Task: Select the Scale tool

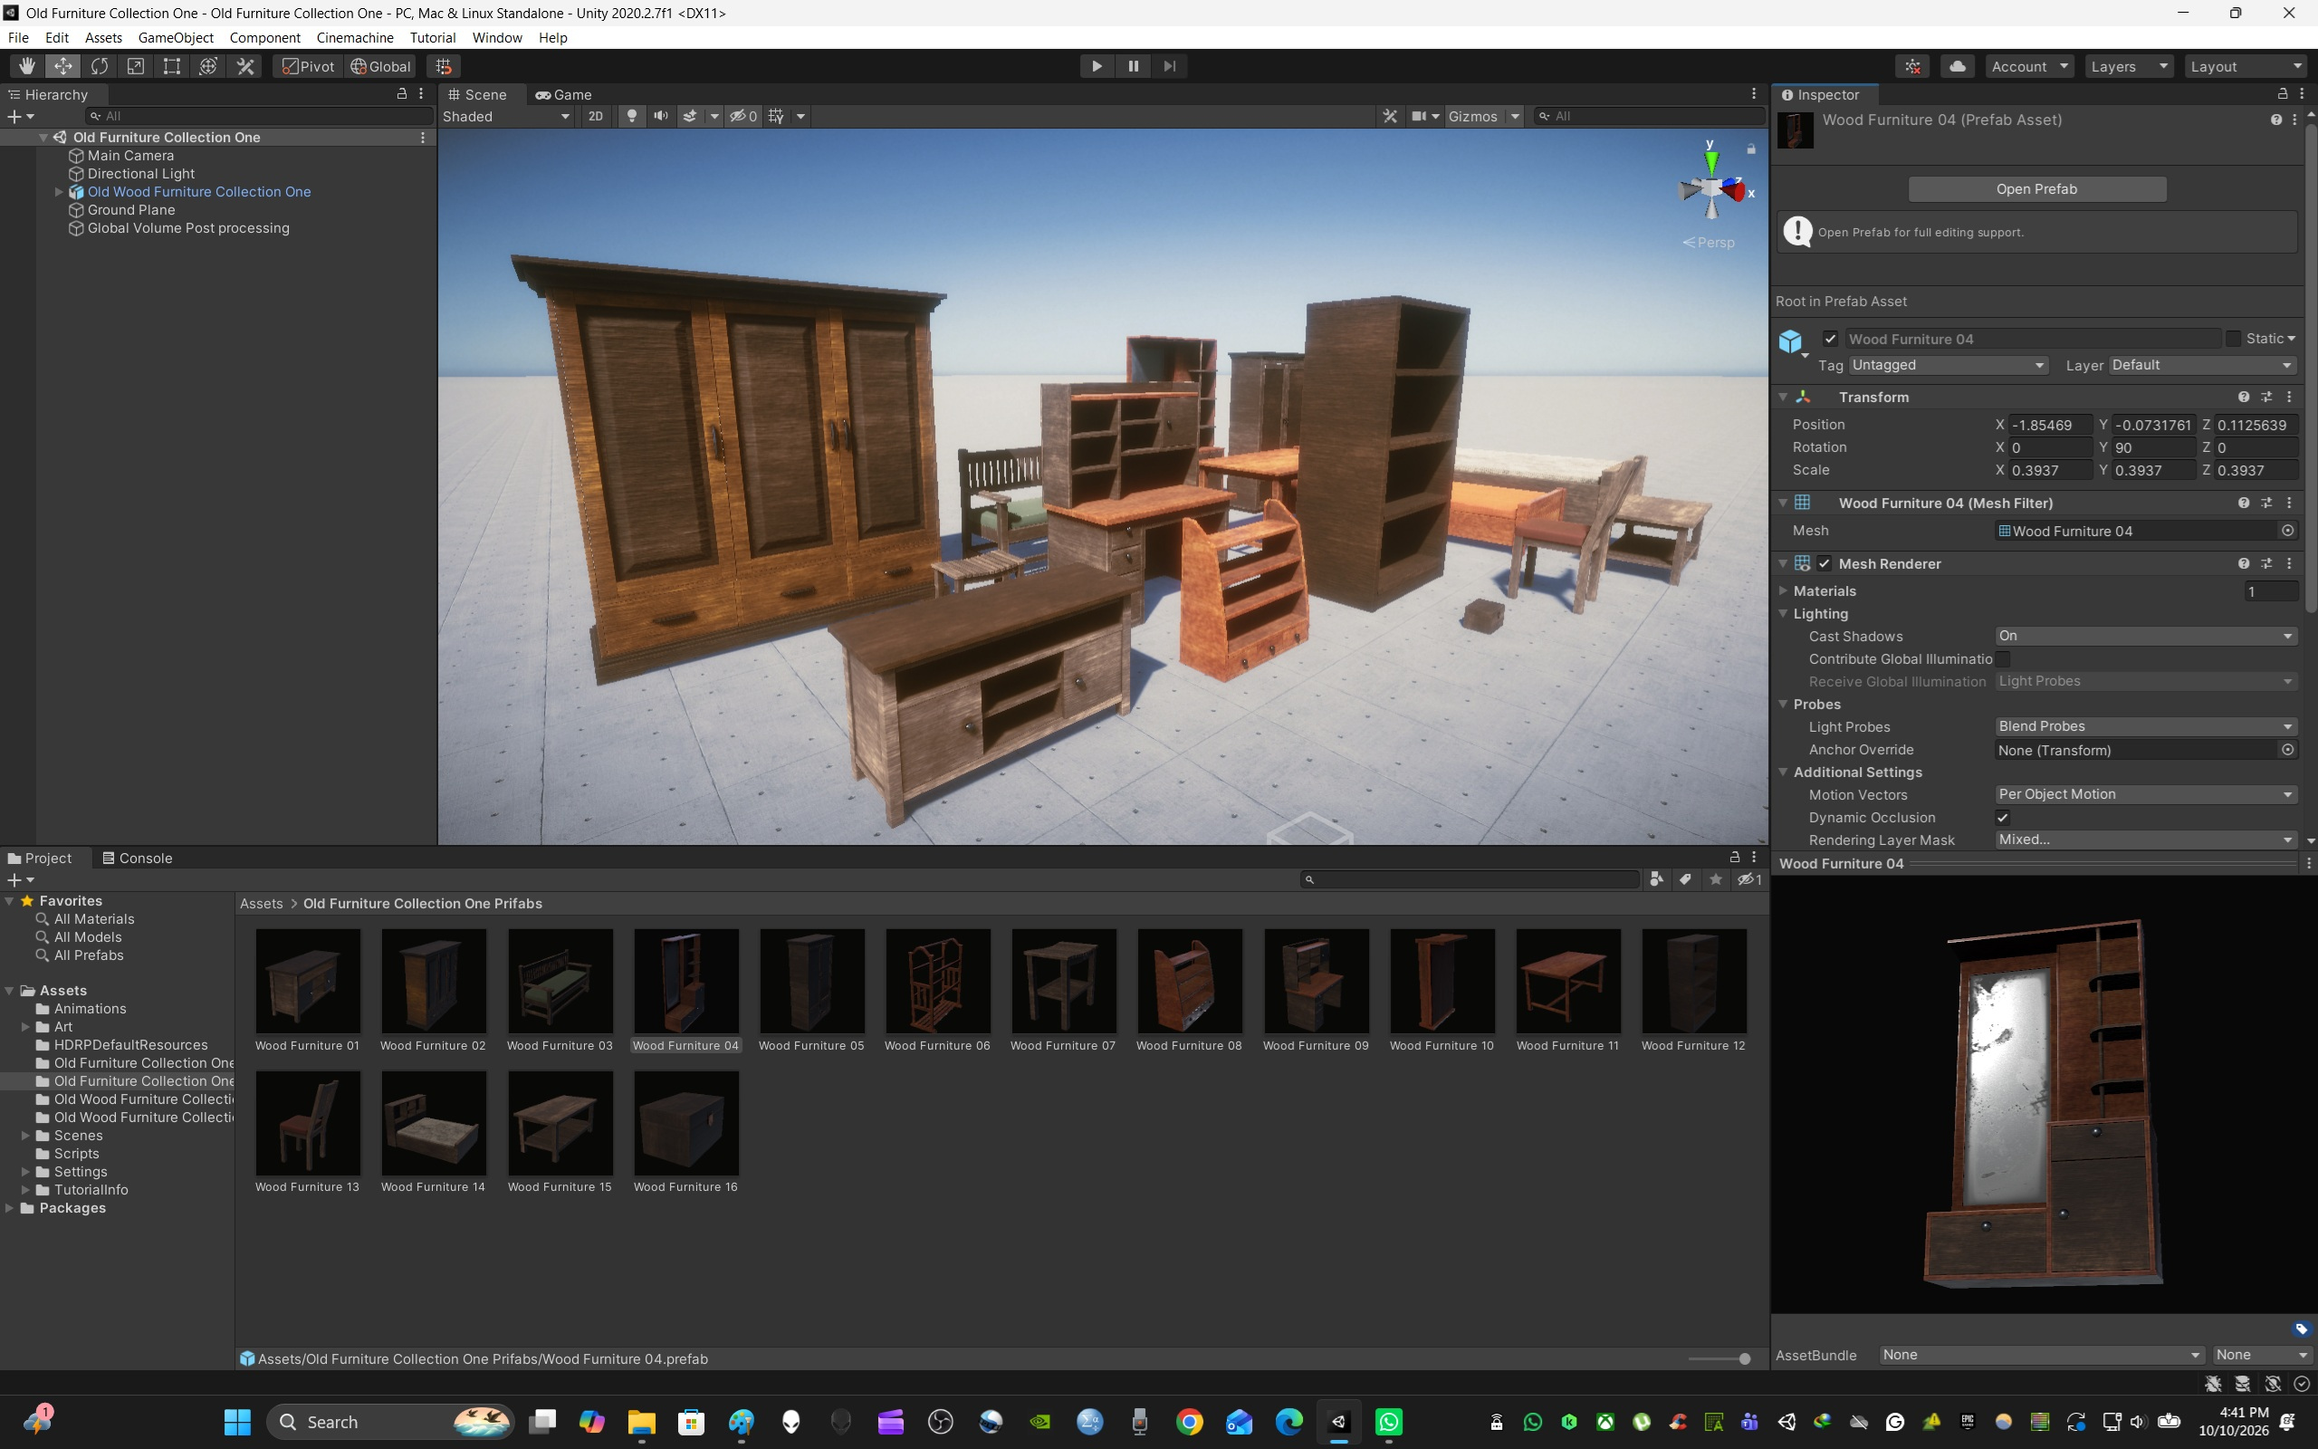Action: [136, 66]
